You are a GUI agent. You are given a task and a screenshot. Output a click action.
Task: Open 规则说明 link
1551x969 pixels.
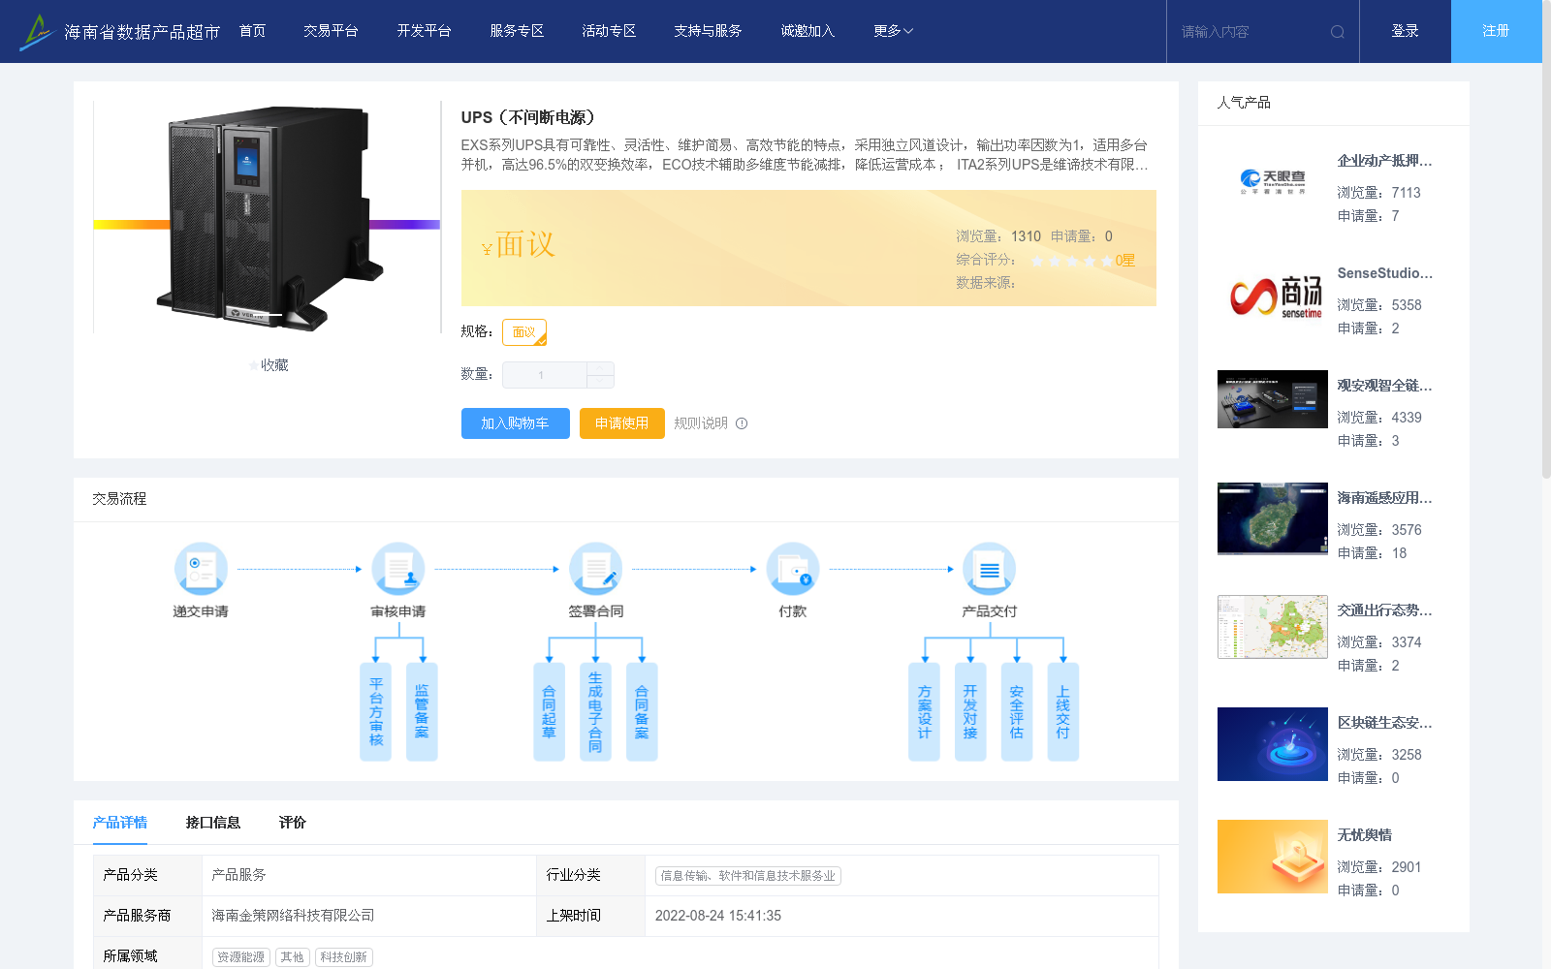pyautogui.click(x=701, y=423)
